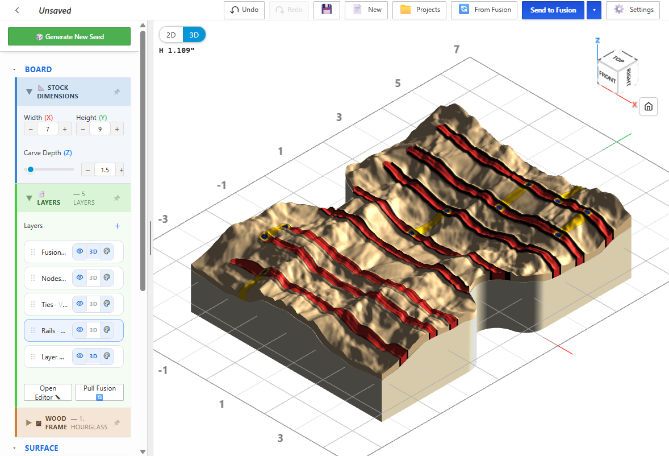Click the Undo button
The width and height of the screenshot is (669, 456).
pyautogui.click(x=244, y=10)
